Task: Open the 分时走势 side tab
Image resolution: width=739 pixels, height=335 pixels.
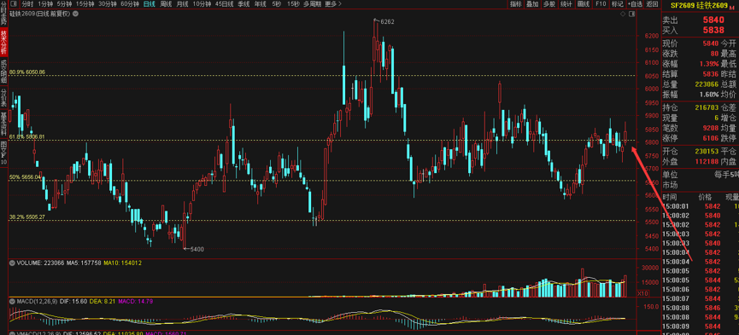Action: (3, 14)
